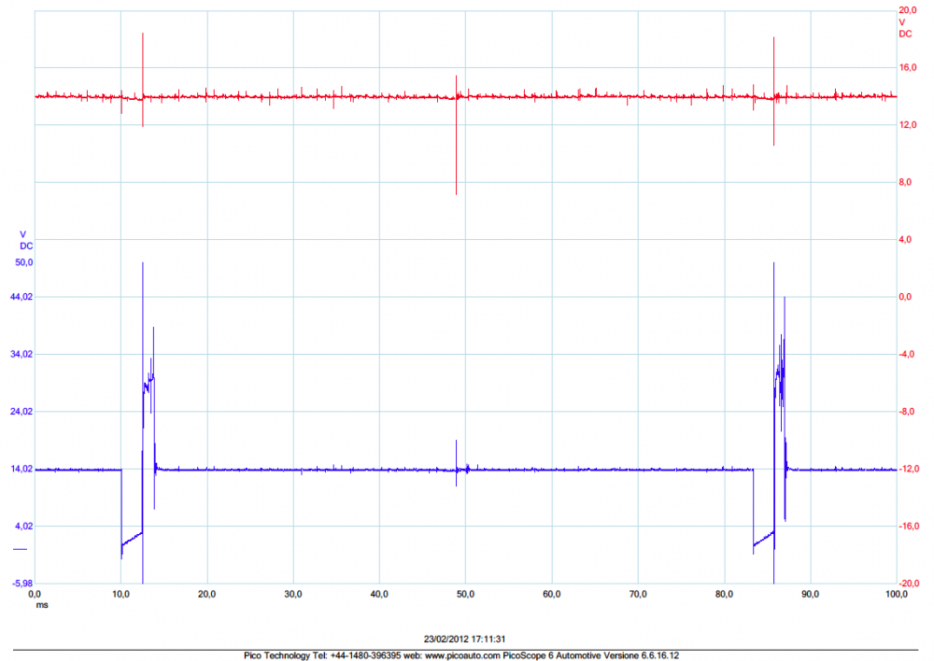
Task: Click the red 8,0 voltage axis value
Action: click(x=904, y=182)
